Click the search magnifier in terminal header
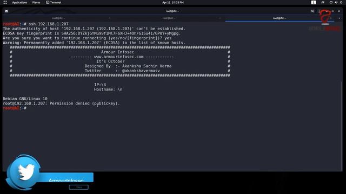Viewport: 346px width, 194px height. point(312,11)
